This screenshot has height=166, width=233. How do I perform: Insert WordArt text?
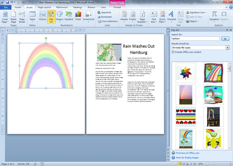coord(172,17)
